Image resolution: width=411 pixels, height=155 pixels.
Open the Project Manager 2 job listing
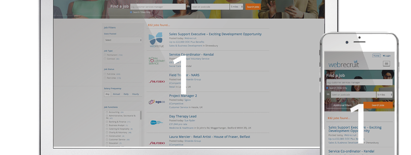183,96
